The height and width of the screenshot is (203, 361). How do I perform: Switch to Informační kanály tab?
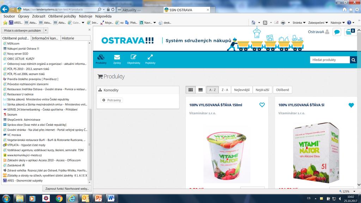45,38
